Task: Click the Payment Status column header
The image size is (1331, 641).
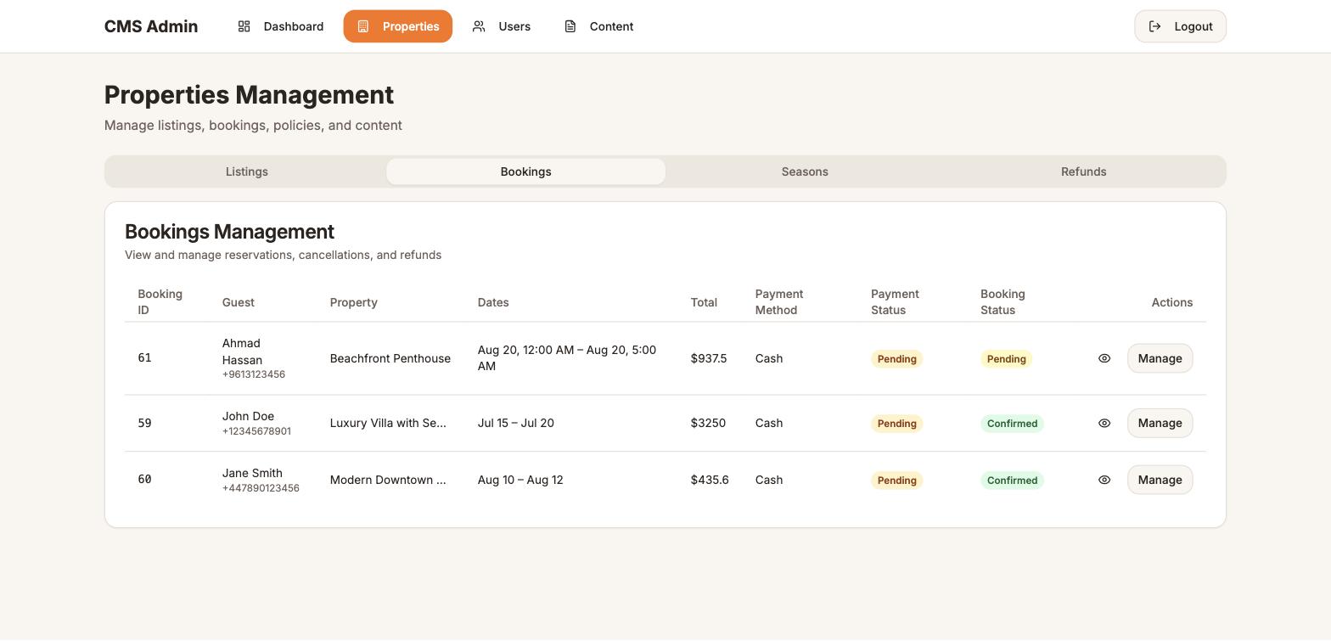Action: [895, 302]
